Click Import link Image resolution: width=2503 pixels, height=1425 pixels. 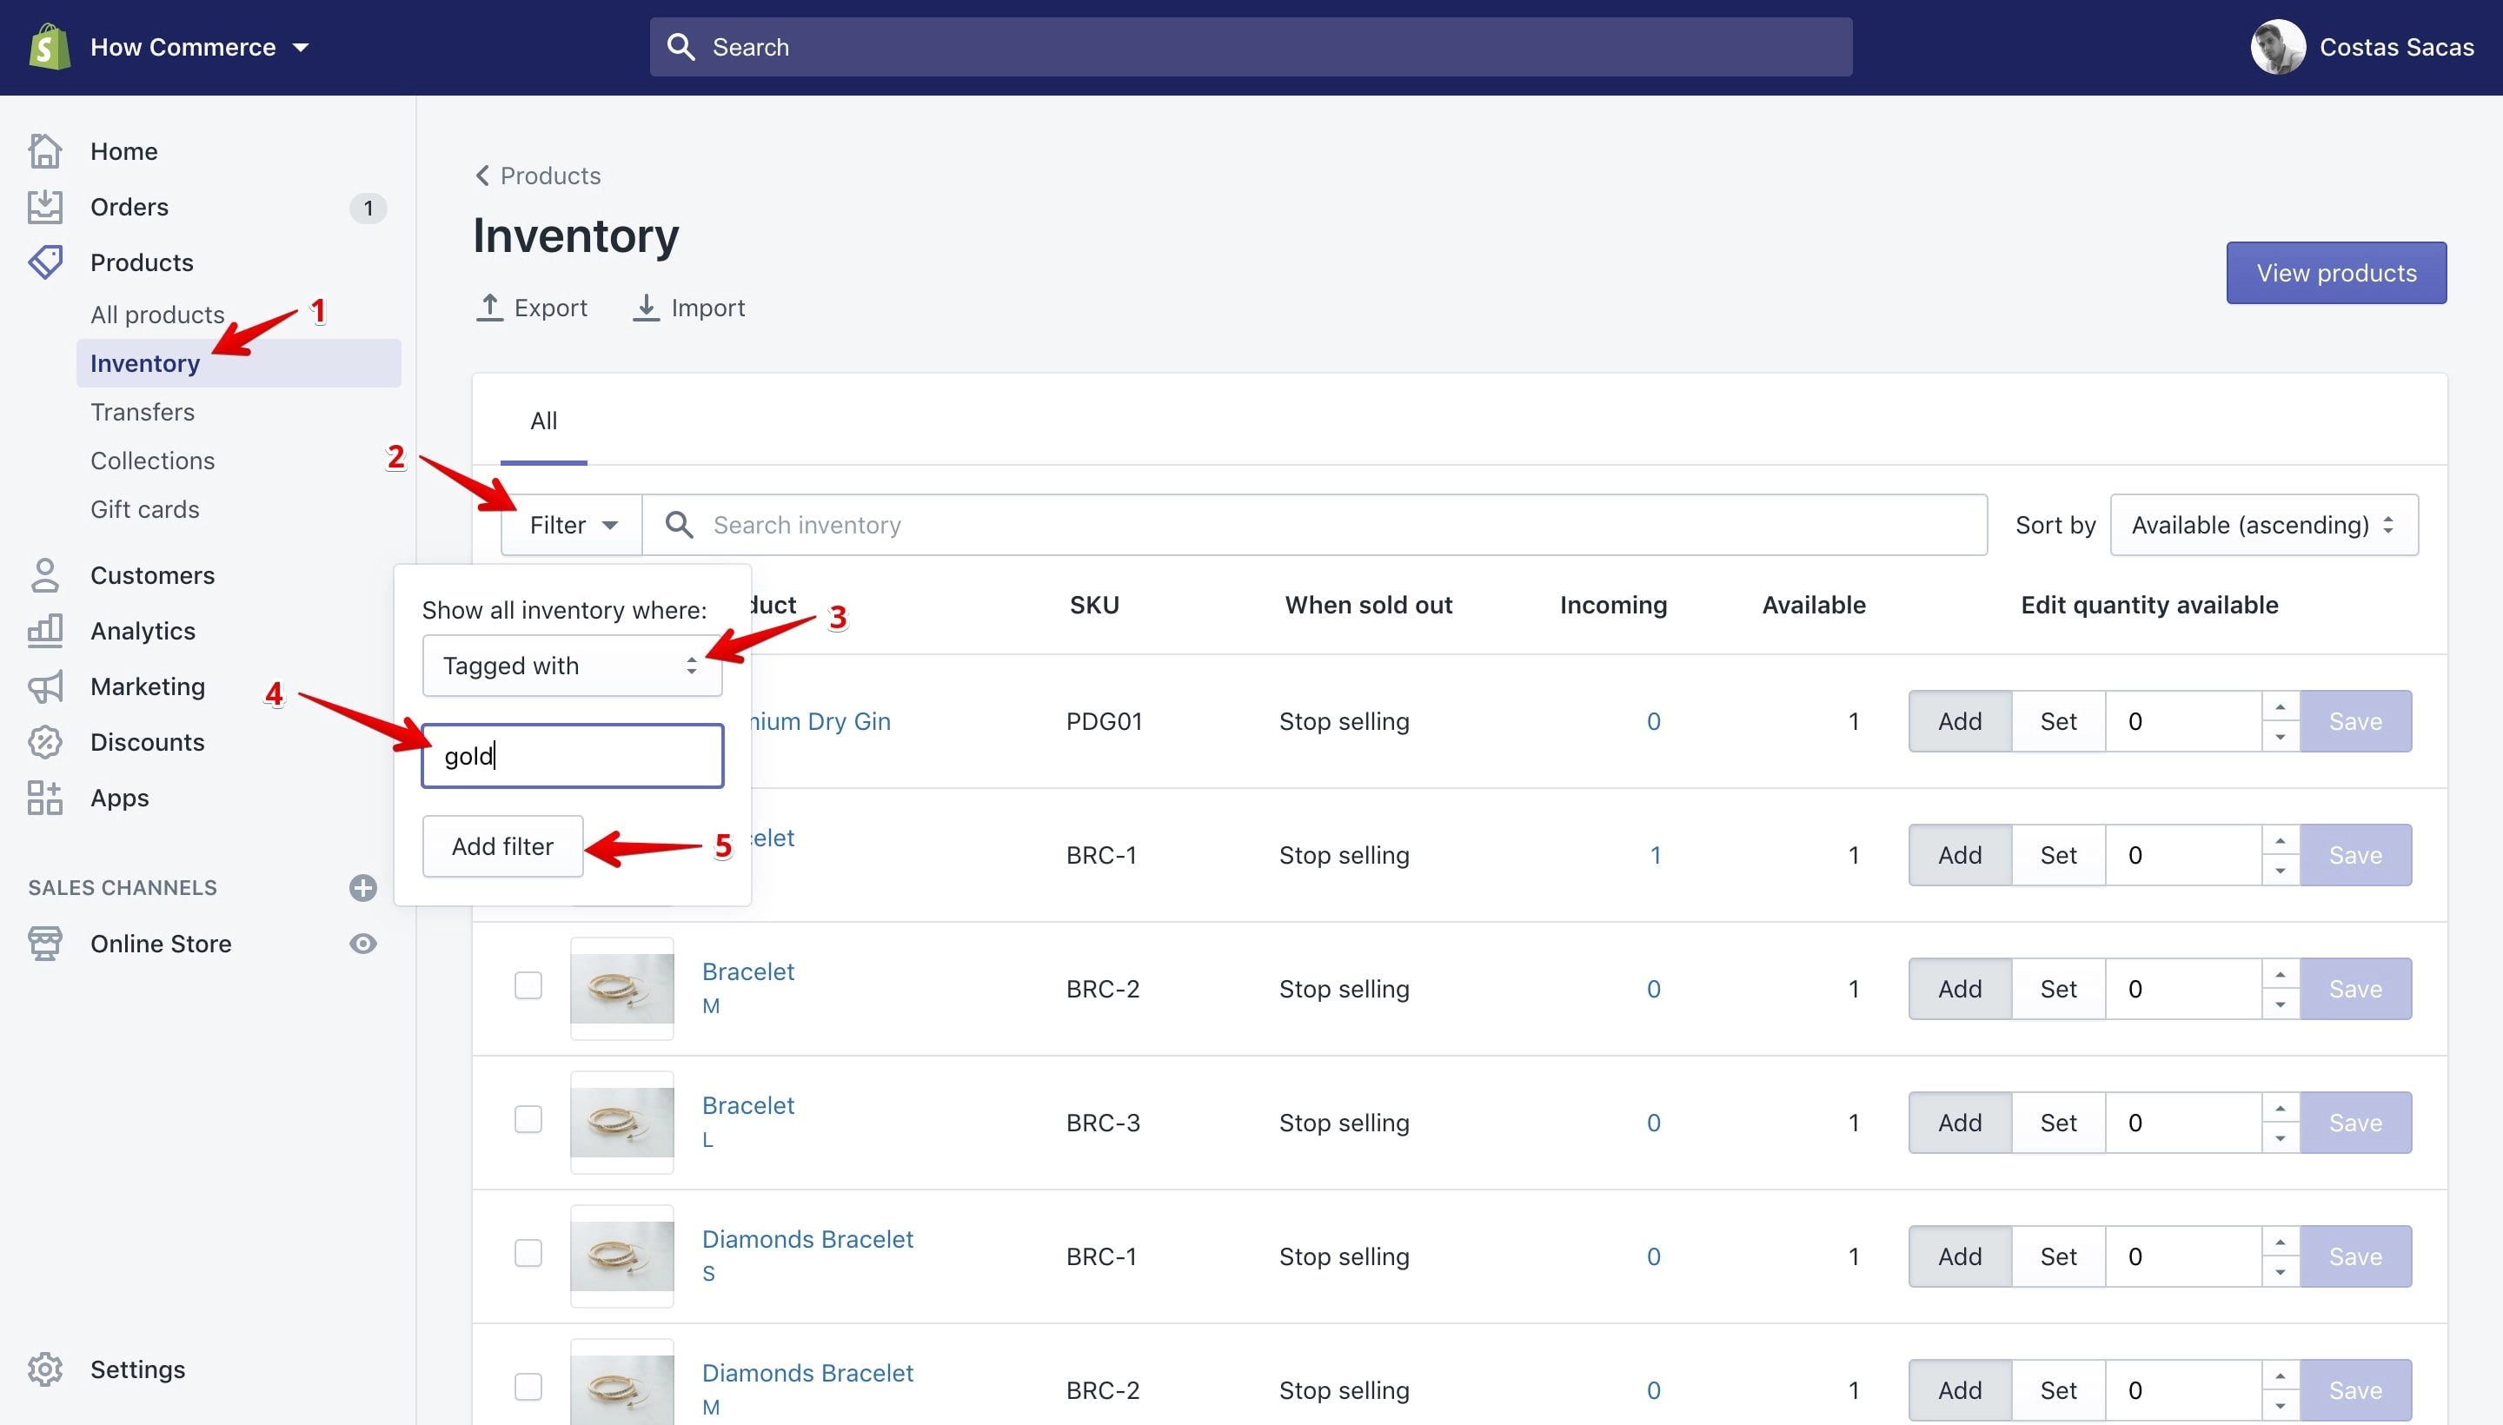click(x=688, y=308)
